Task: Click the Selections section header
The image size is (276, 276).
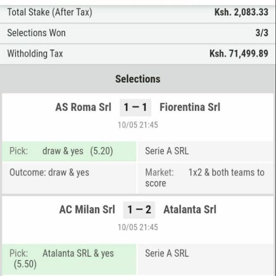Action: pos(138,79)
